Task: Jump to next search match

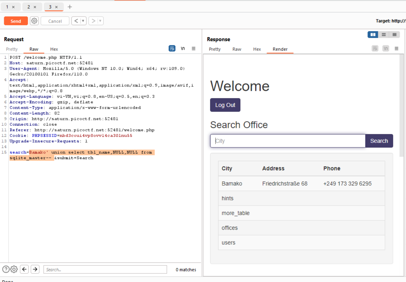Action: pos(35,269)
